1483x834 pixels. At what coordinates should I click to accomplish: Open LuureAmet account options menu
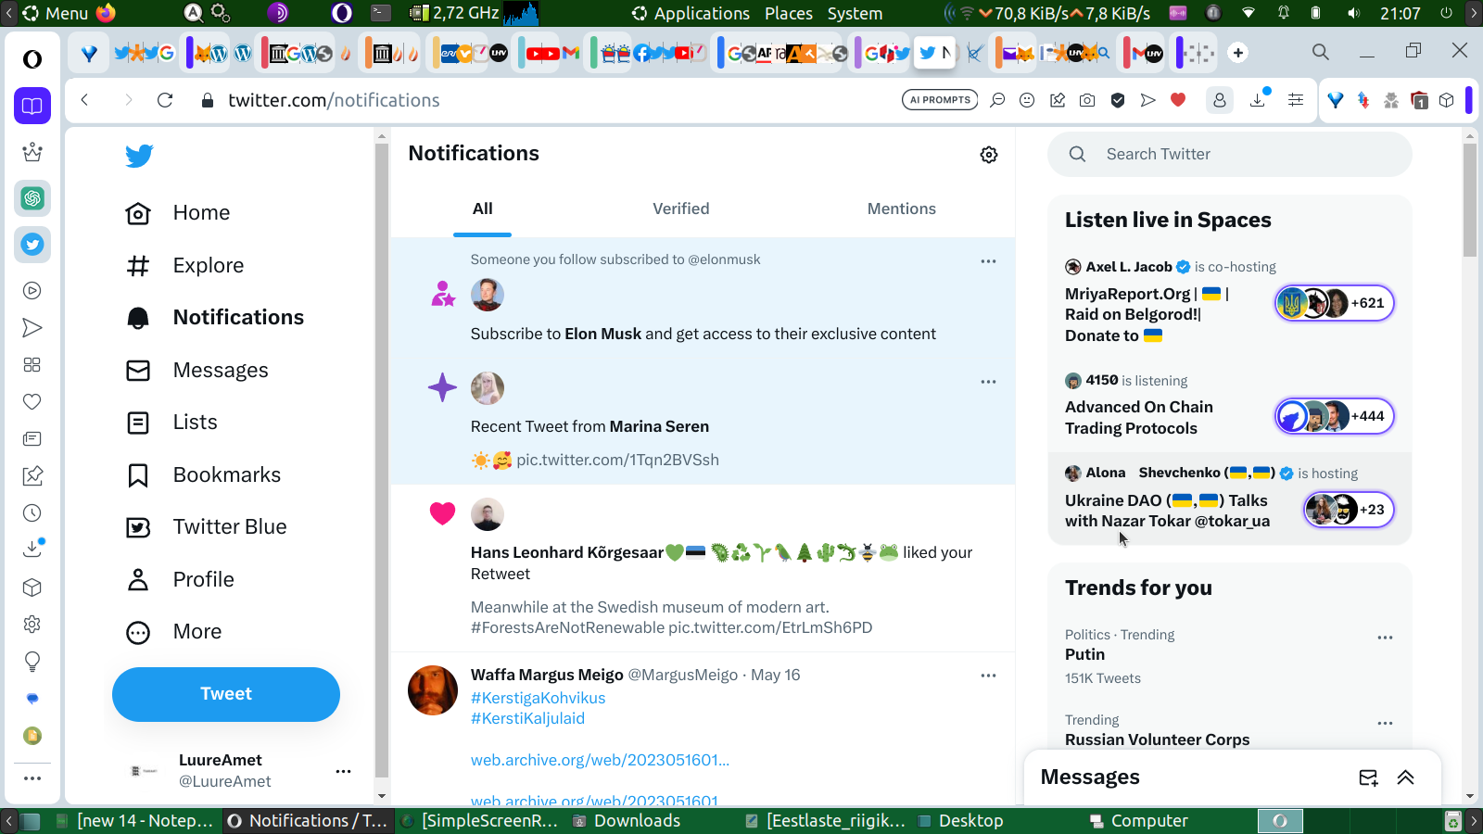(343, 771)
